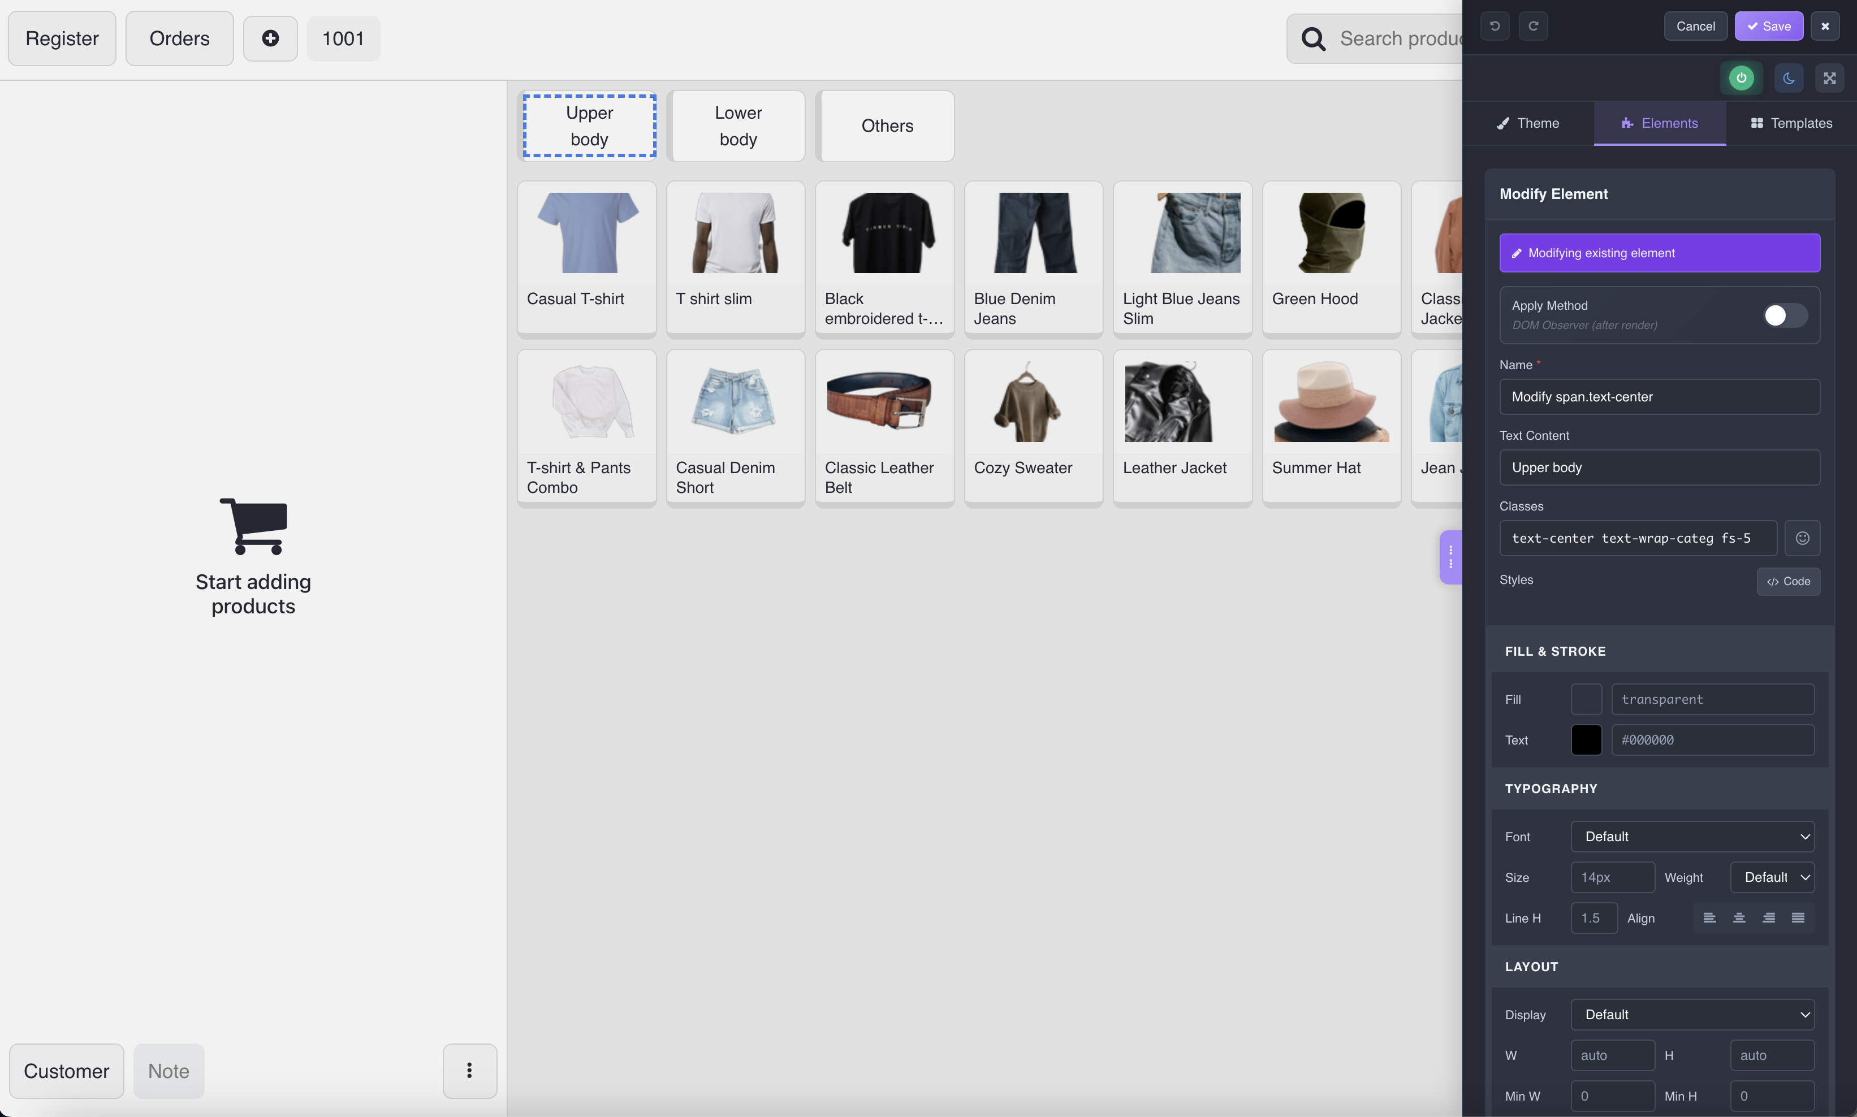Image resolution: width=1857 pixels, height=1117 pixels.
Task: Set text alignment to center
Action: point(1739,917)
